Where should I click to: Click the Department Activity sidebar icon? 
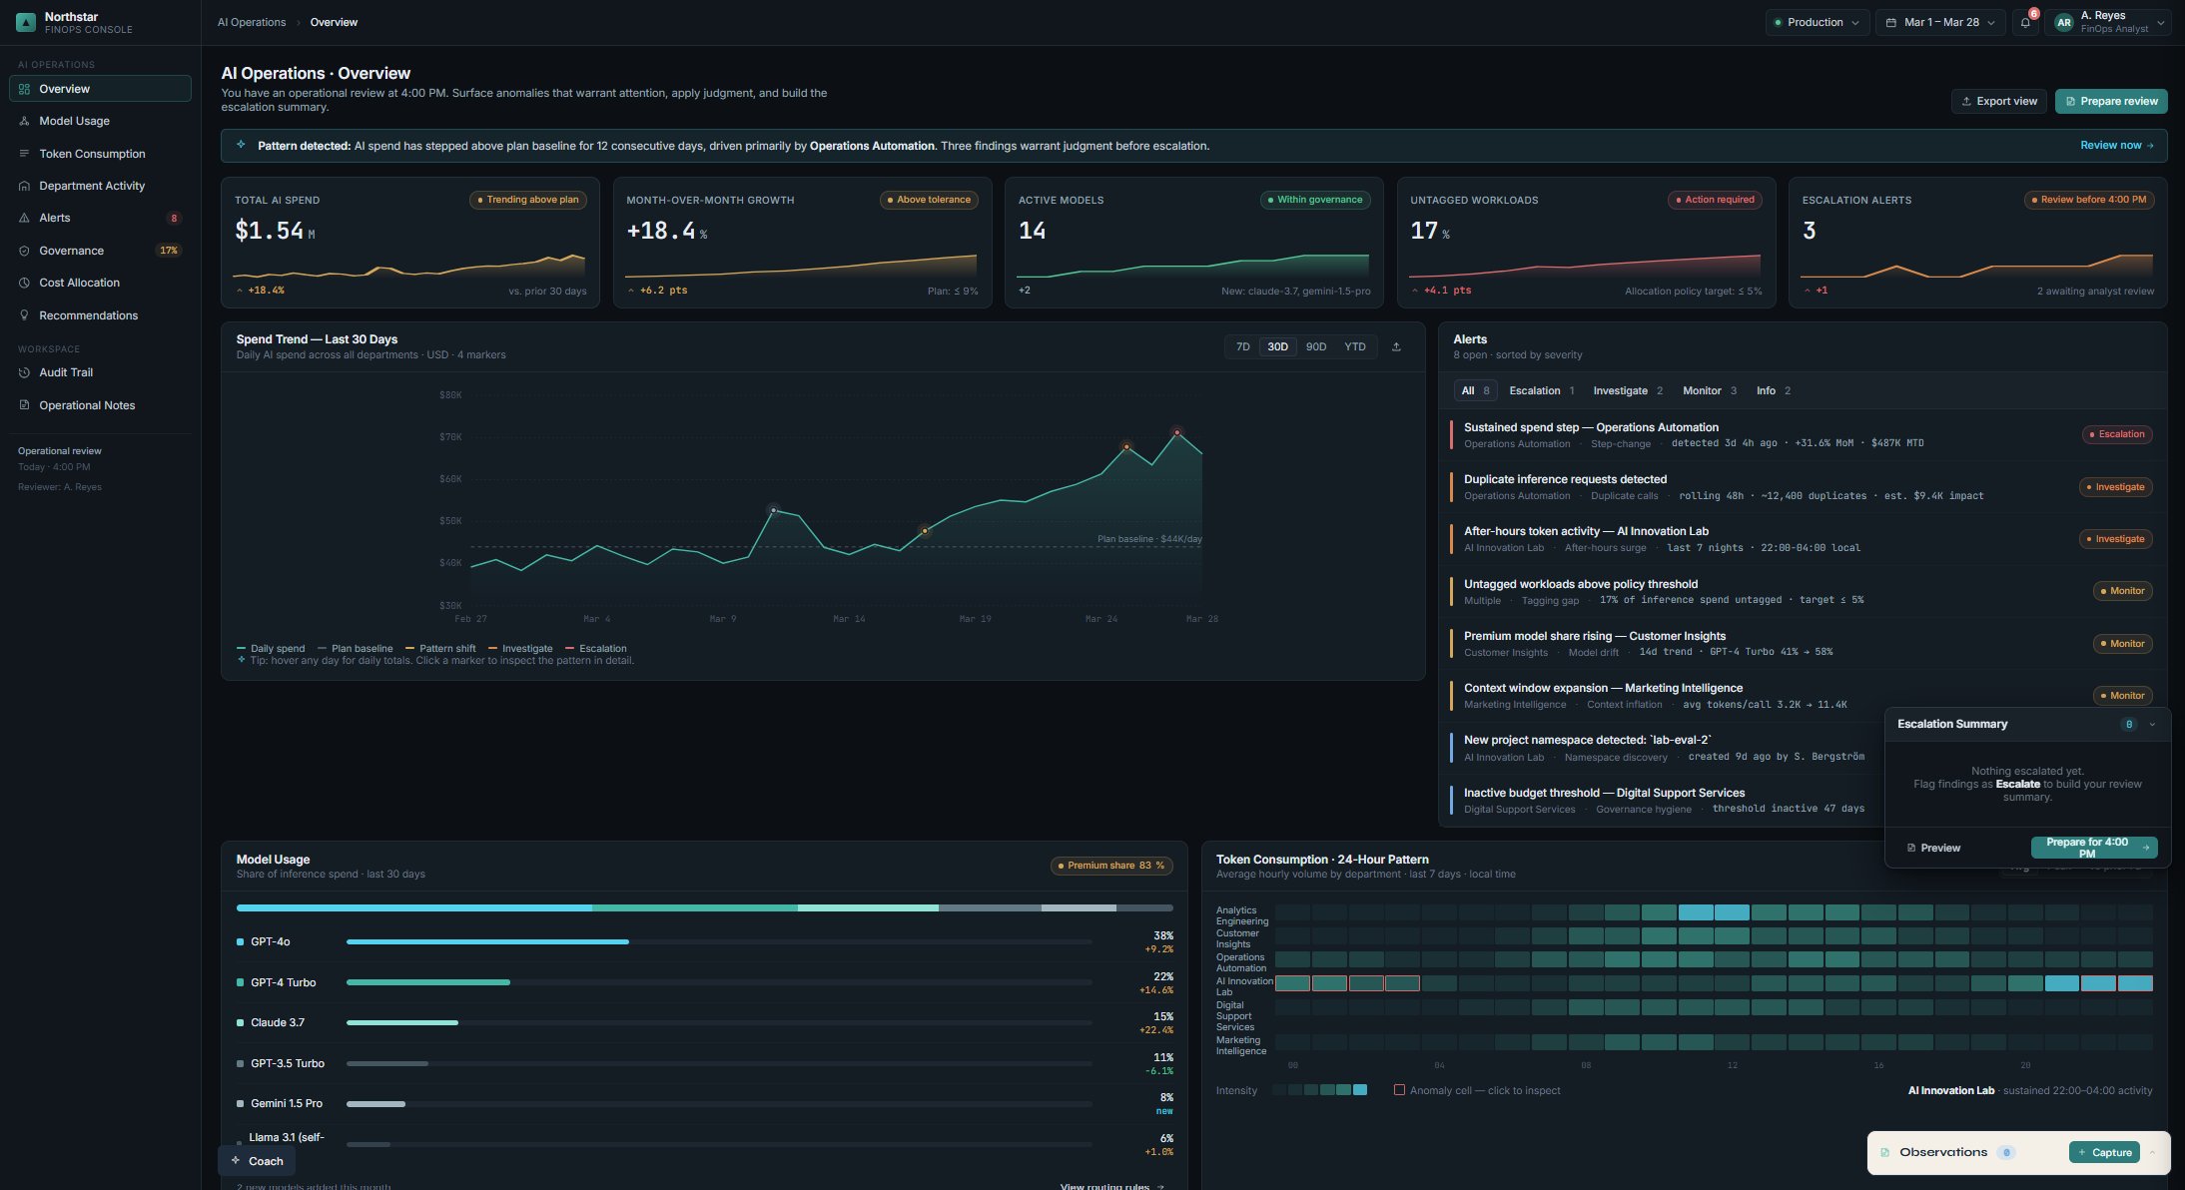click(x=24, y=186)
